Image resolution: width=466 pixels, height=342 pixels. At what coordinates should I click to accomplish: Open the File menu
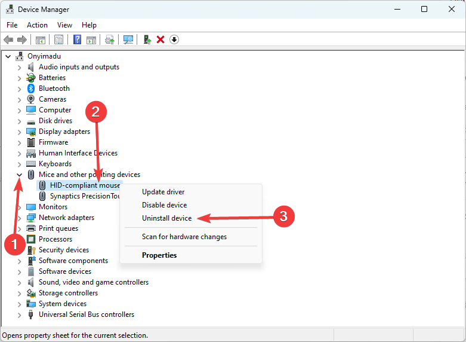coord(12,25)
